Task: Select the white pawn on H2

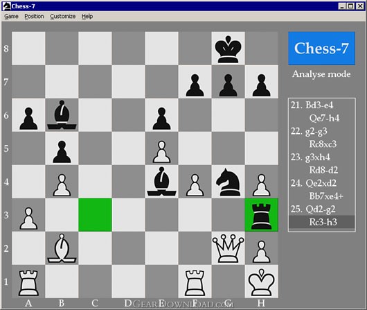Action: (x=262, y=252)
